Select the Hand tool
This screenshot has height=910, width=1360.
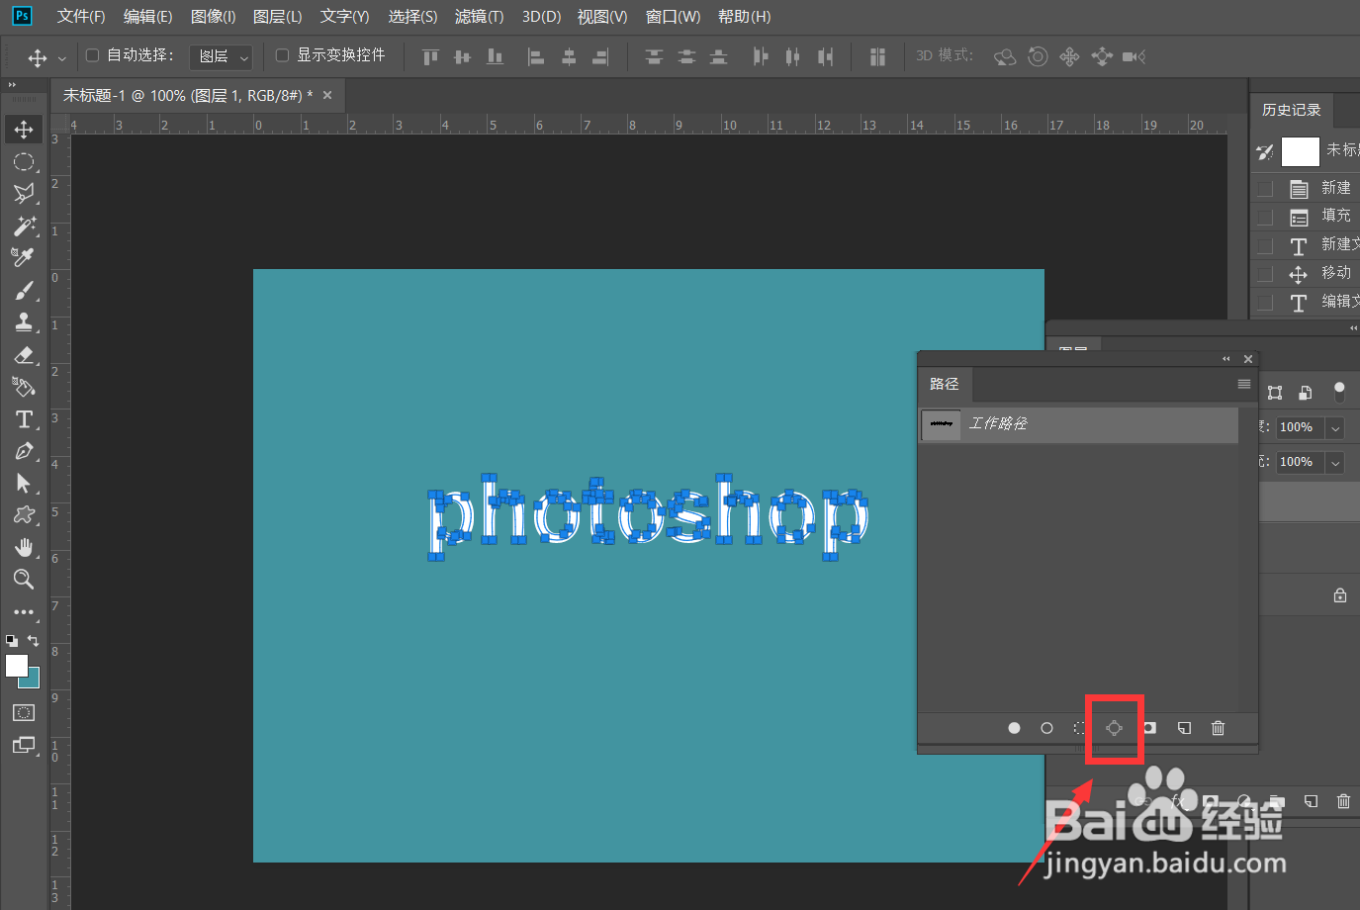click(24, 547)
